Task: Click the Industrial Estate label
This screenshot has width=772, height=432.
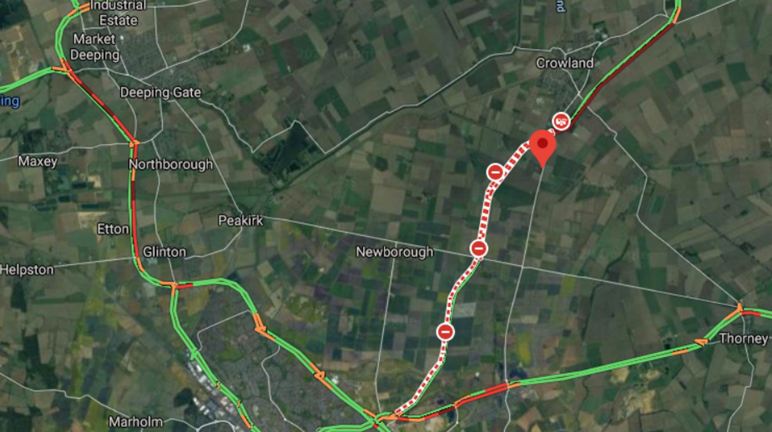Action: pos(118,12)
